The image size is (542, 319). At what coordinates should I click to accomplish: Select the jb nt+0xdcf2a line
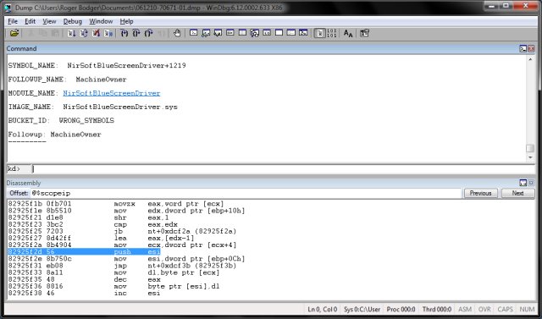click(x=122, y=231)
